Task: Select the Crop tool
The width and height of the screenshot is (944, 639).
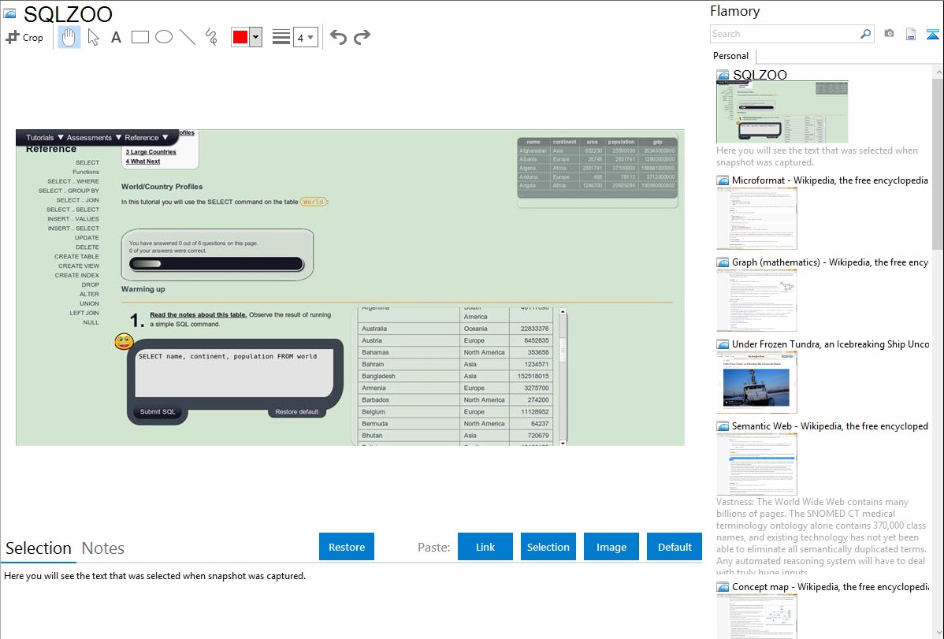Action: click(24, 37)
